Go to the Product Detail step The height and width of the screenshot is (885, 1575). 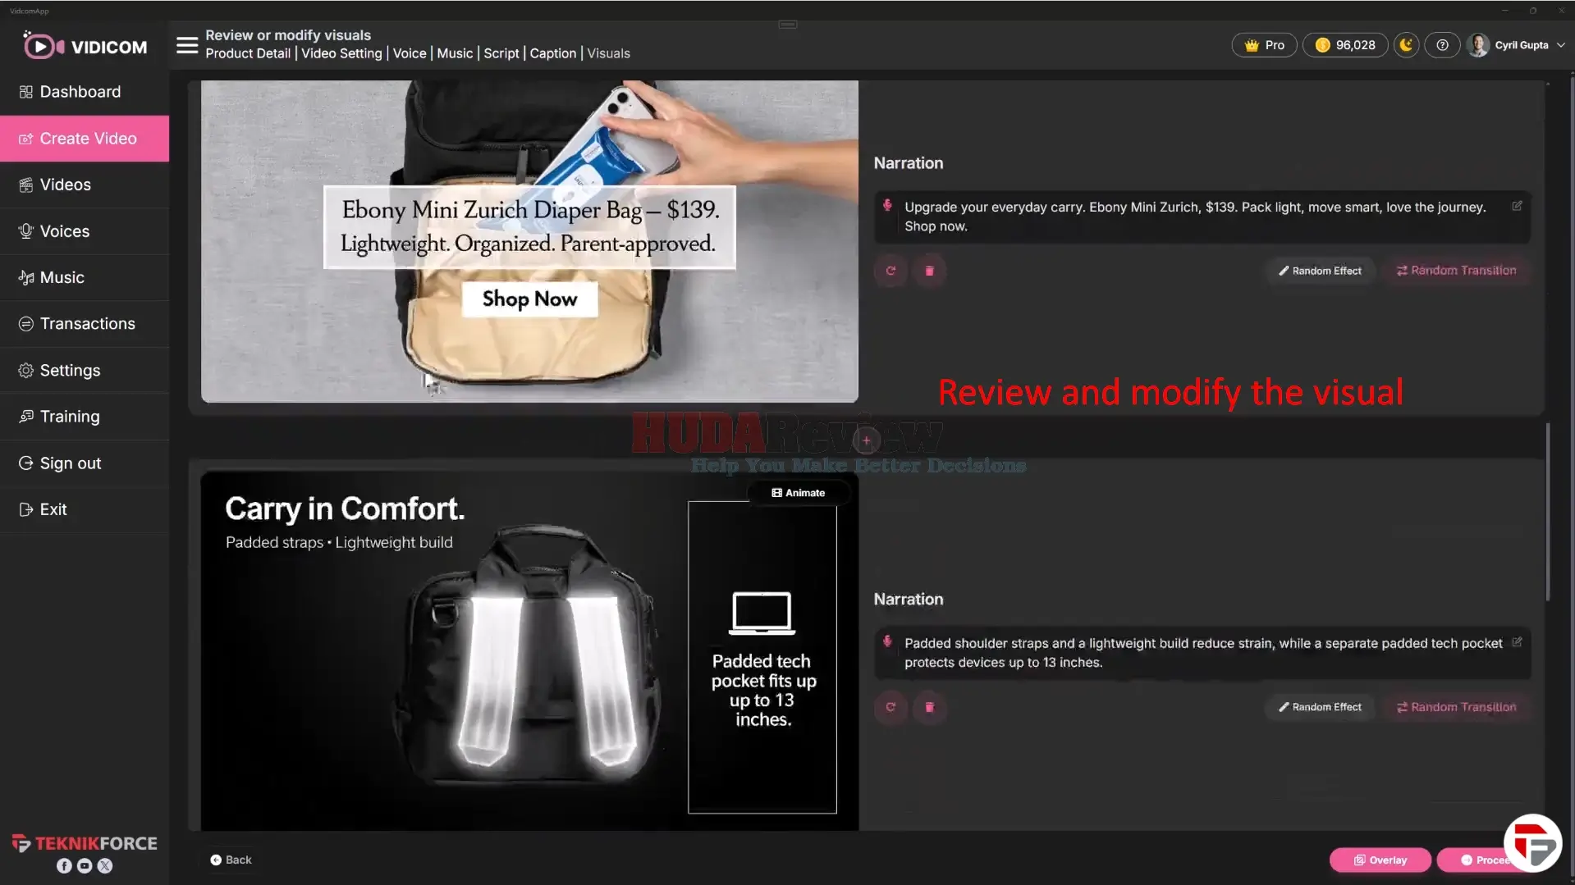tap(248, 53)
